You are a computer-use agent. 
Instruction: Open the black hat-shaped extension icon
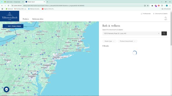(x=152, y=6)
